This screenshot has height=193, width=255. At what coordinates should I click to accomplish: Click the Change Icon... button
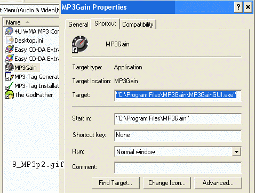[167, 183]
